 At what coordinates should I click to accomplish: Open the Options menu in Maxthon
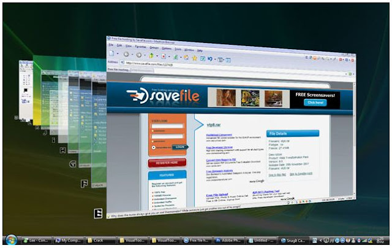pyautogui.click(x=167, y=48)
